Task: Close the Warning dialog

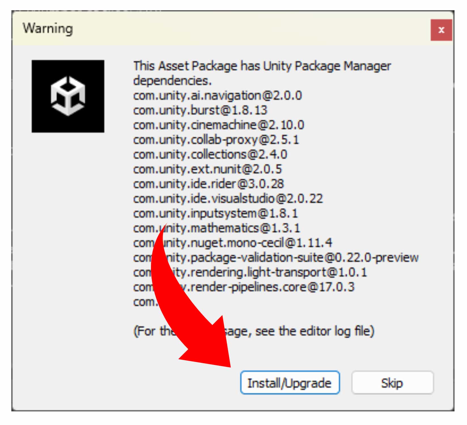Action: [441, 30]
